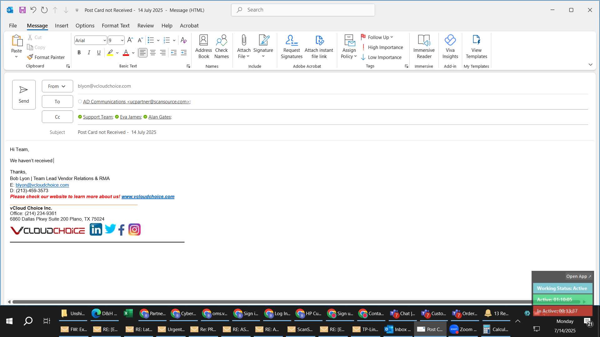600x337 pixels.
Task: Apply yellow text highlight color
Action: pyautogui.click(x=110, y=53)
